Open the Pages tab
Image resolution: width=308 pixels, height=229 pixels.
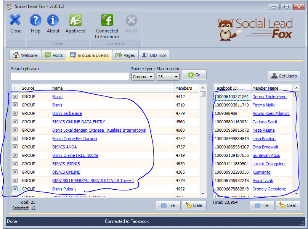click(125, 55)
